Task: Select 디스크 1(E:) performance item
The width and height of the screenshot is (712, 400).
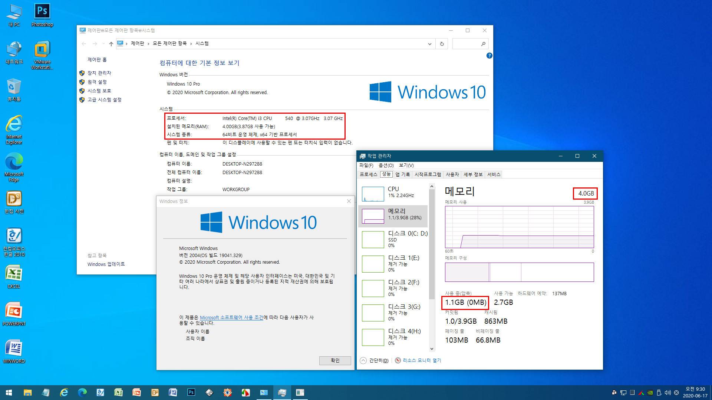Action: (x=393, y=264)
